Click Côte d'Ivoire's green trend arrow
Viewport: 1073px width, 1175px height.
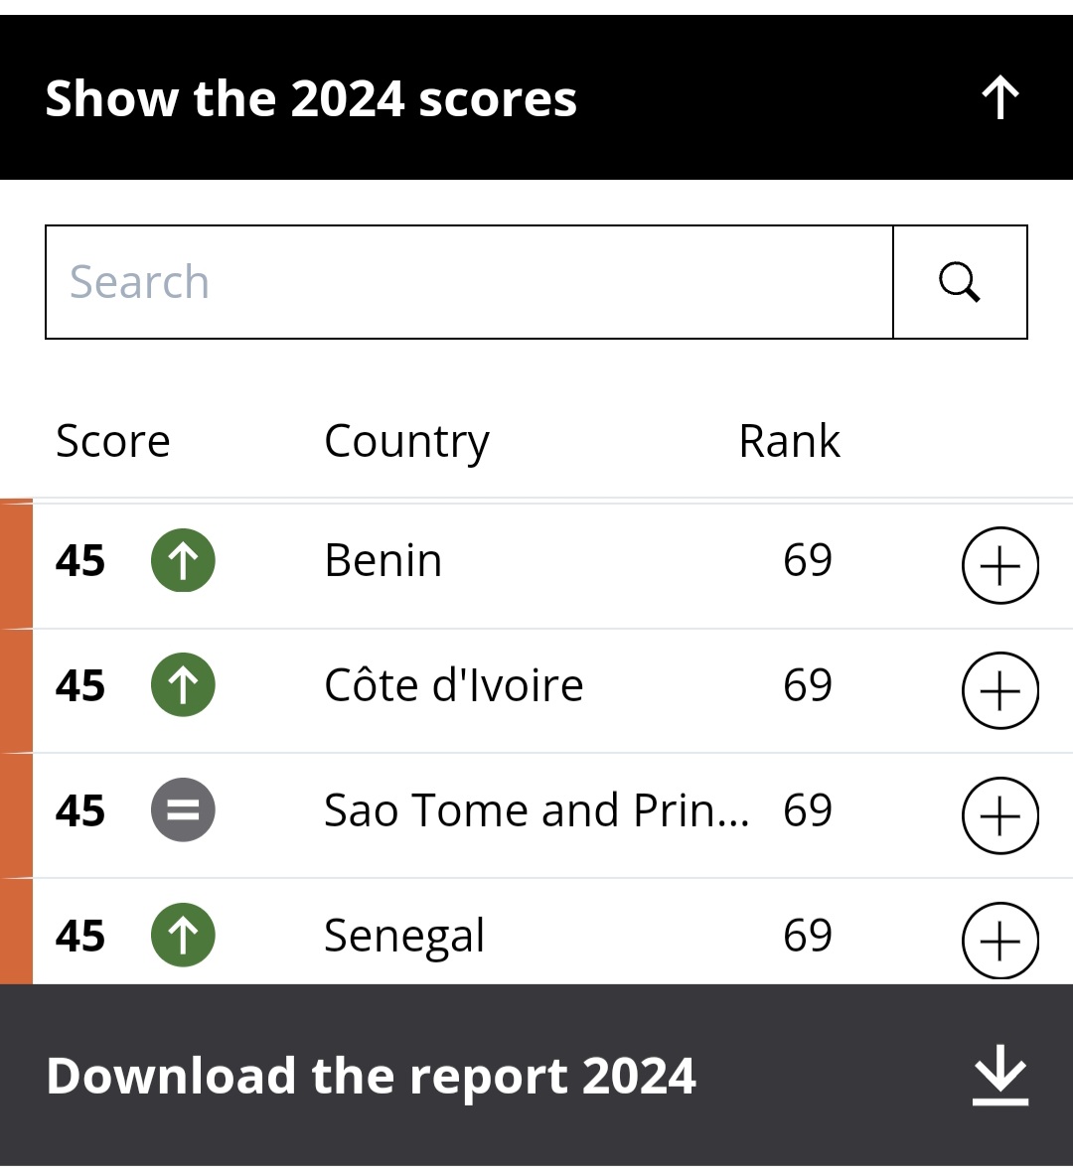click(183, 685)
